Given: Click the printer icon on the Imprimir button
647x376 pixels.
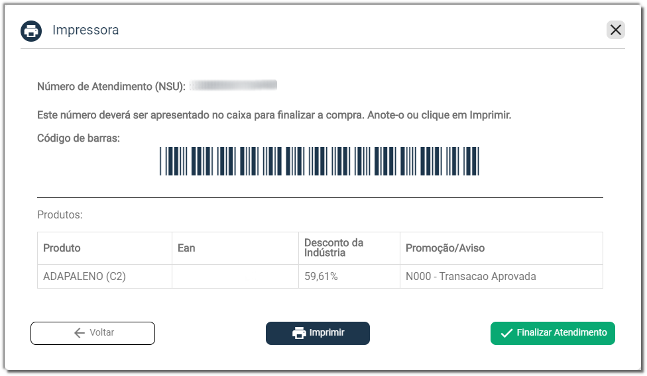Looking at the screenshot, I should pyautogui.click(x=299, y=333).
